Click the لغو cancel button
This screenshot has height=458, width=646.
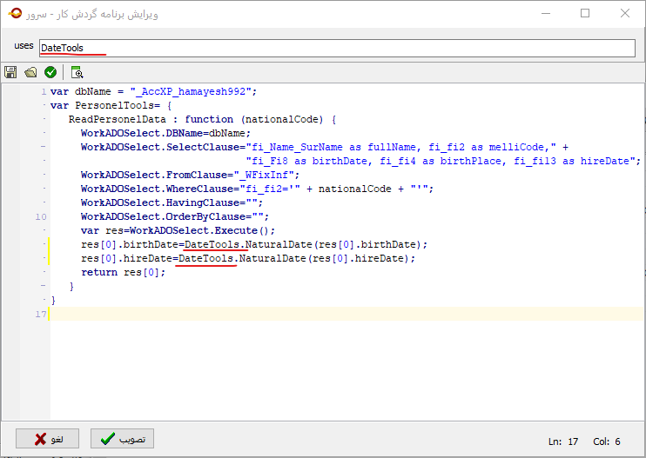click(47, 439)
